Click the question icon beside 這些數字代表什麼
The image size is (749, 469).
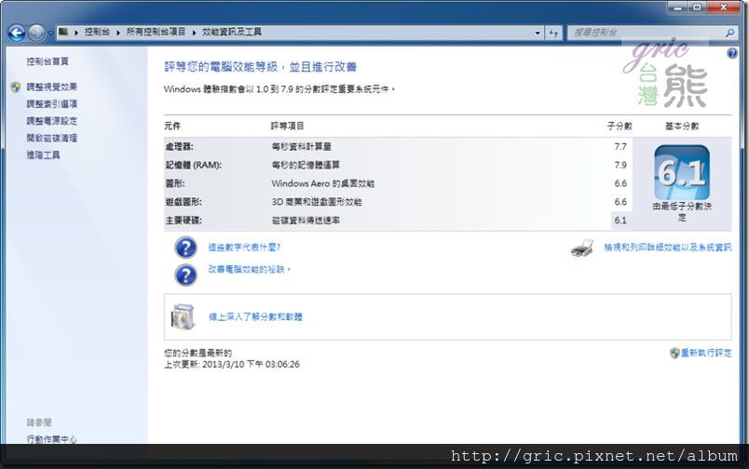[x=185, y=248]
